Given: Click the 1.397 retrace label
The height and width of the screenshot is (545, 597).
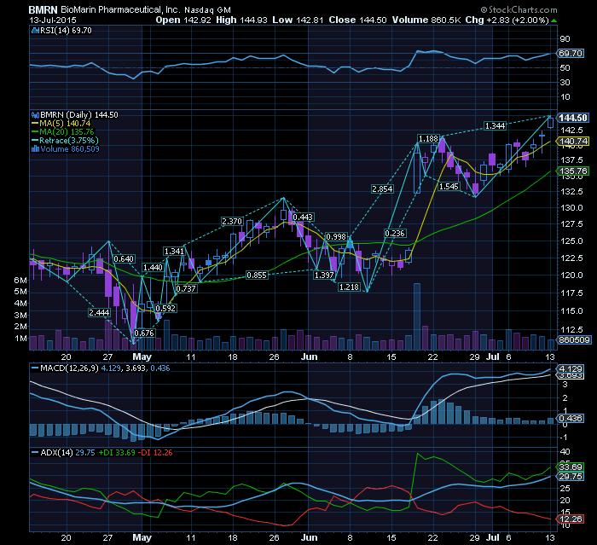Looking at the screenshot, I should pyautogui.click(x=324, y=275).
